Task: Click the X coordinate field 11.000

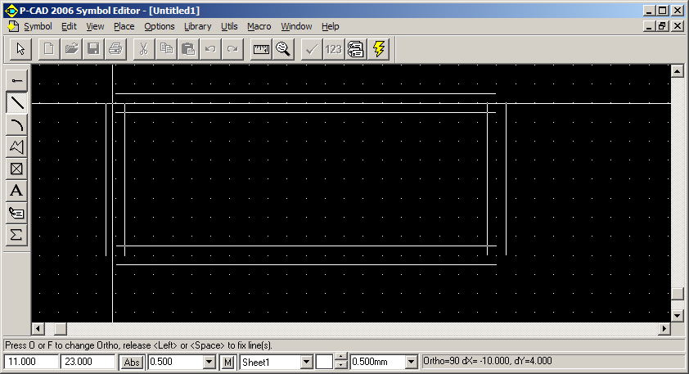Action: (31, 362)
